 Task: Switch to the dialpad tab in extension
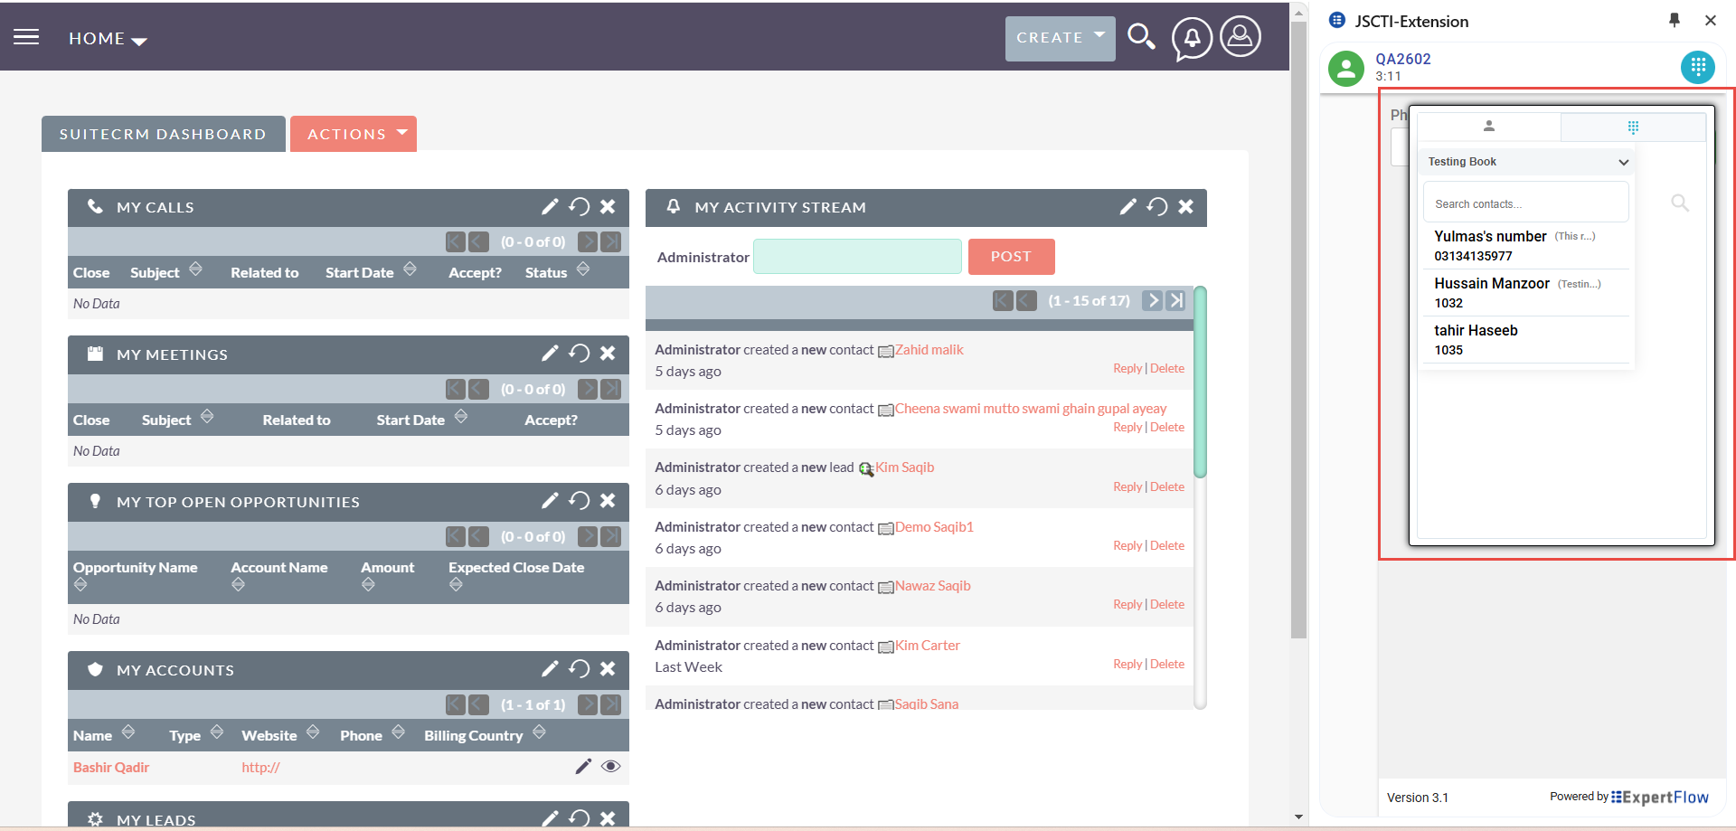click(1632, 127)
